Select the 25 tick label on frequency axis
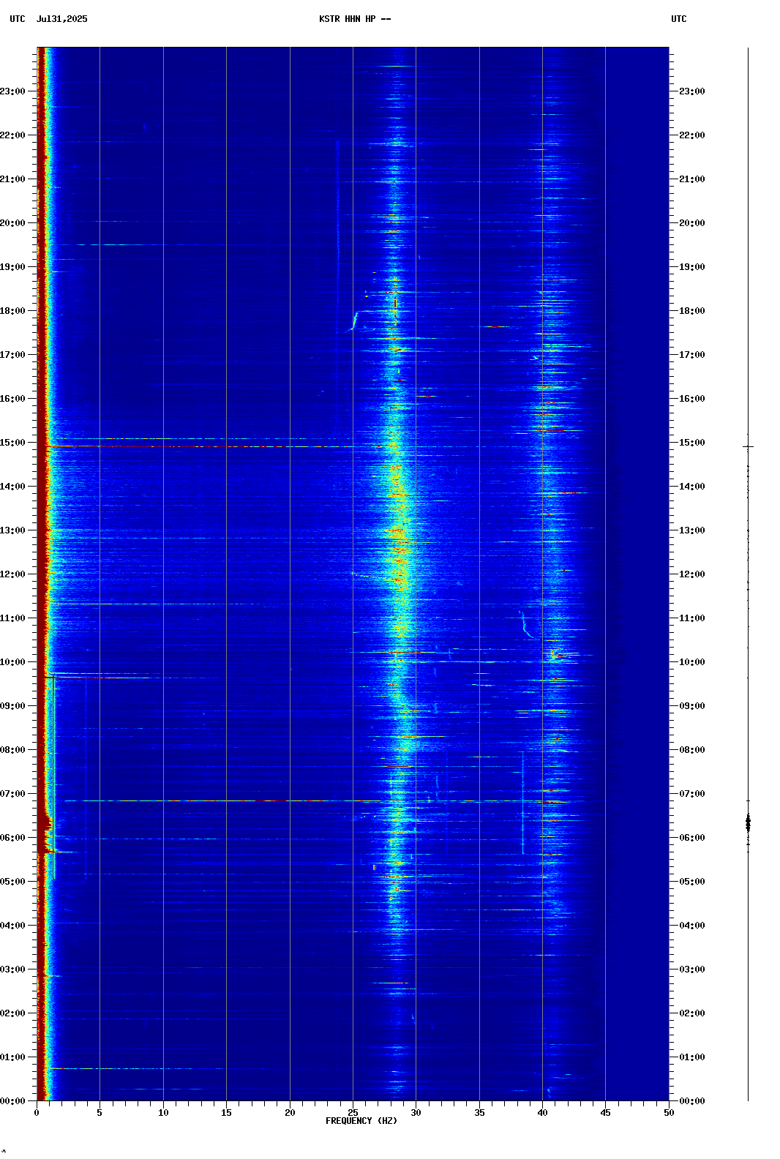Screen dimensions: 780x1159 [353, 1113]
